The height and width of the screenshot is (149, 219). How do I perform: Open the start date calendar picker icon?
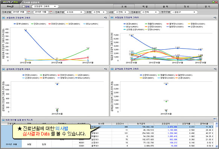pos(29,12)
